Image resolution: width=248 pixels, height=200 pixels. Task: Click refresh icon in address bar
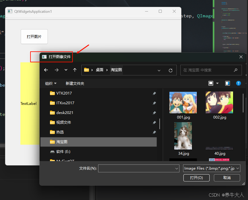(x=171, y=71)
